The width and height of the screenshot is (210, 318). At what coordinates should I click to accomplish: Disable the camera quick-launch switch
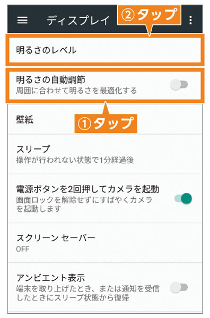[x=183, y=198]
